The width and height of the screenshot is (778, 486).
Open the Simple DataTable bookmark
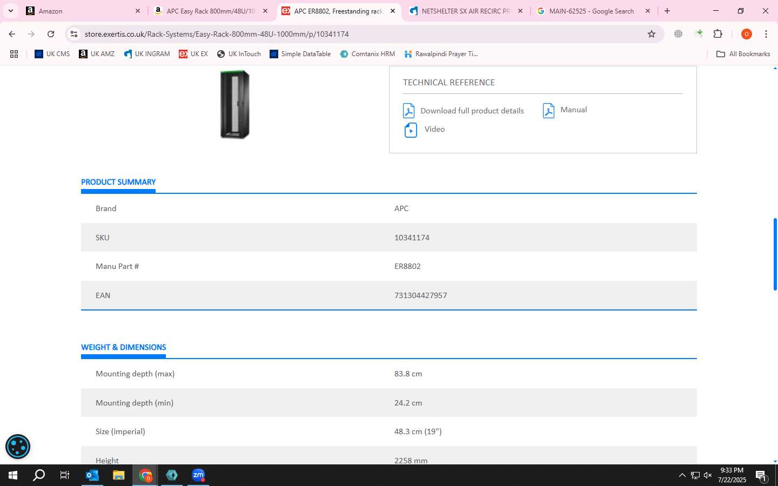click(x=300, y=54)
